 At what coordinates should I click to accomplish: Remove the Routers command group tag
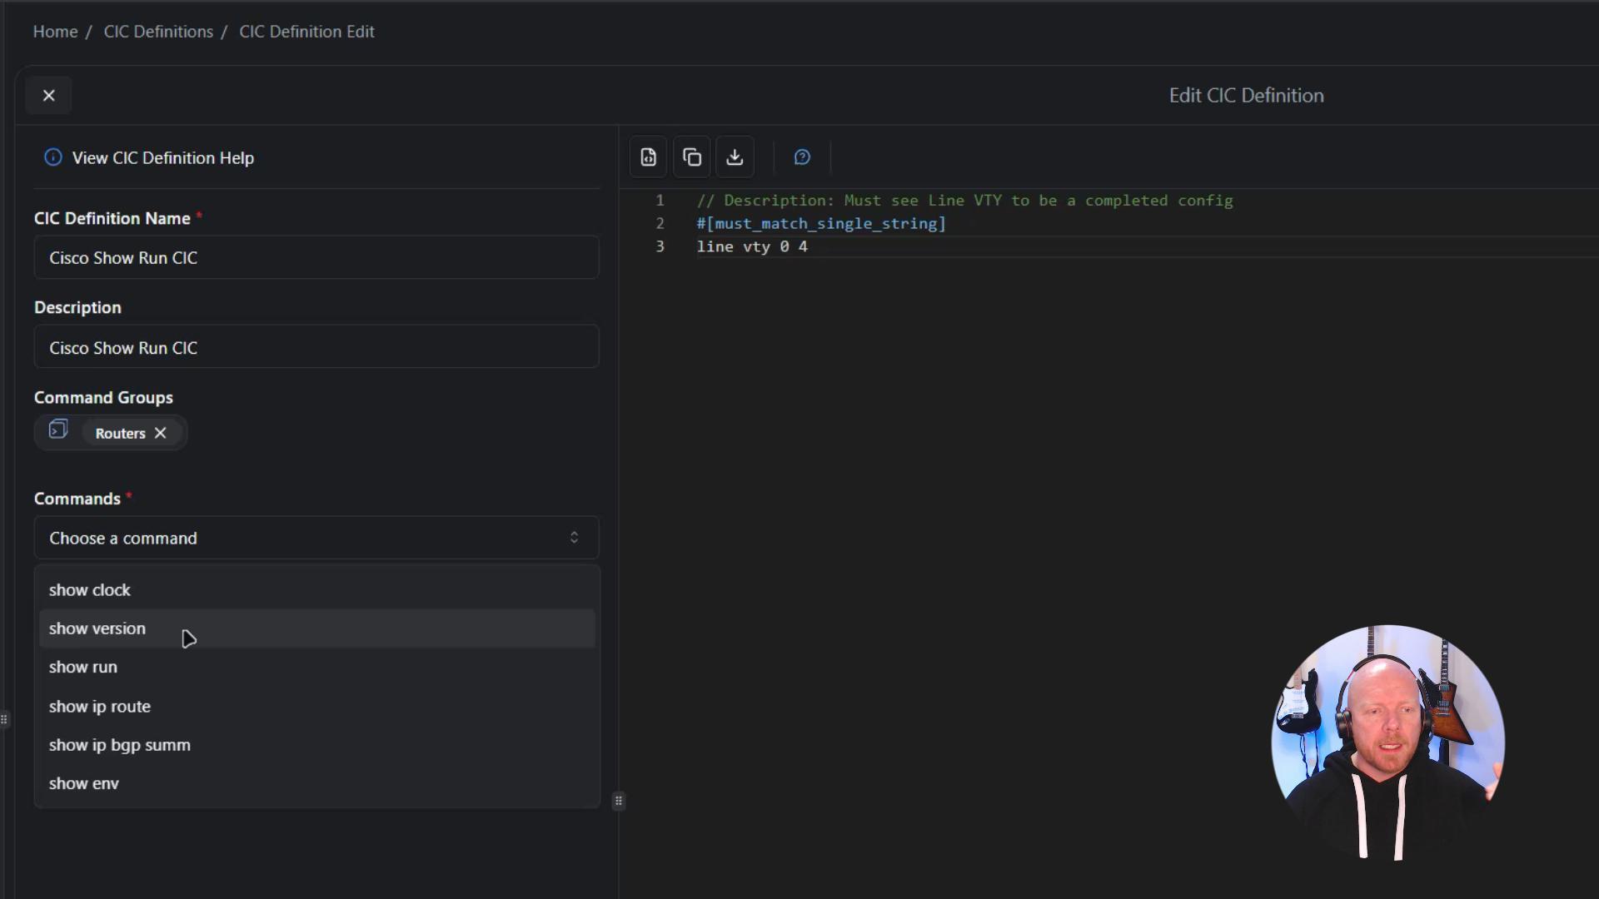point(161,433)
